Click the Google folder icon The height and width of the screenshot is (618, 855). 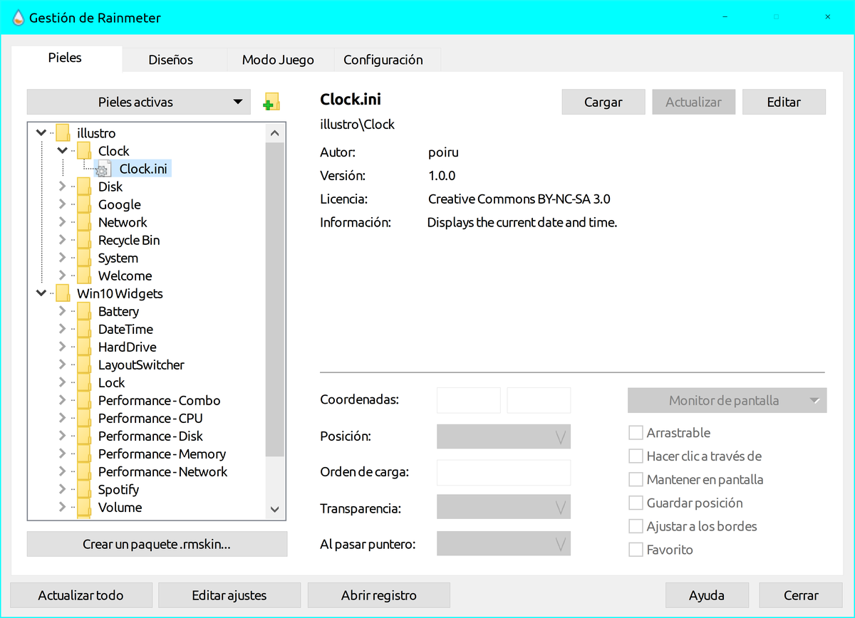(x=84, y=204)
